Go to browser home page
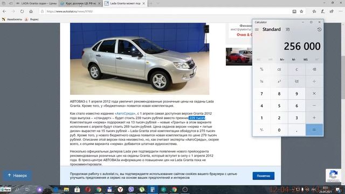This screenshot has width=345, height=194. (x=31, y=11)
